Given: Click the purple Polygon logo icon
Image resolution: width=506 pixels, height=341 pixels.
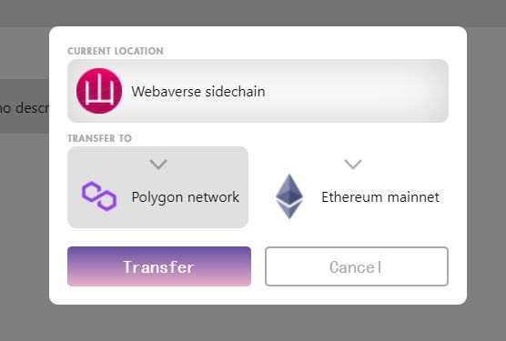Looking at the screenshot, I should click(99, 196).
